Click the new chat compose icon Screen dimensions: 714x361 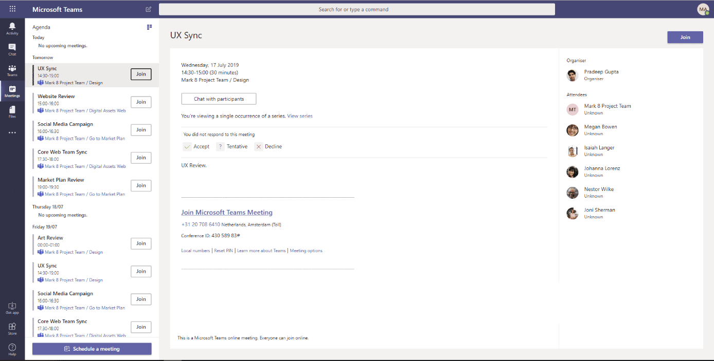(149, 9)
